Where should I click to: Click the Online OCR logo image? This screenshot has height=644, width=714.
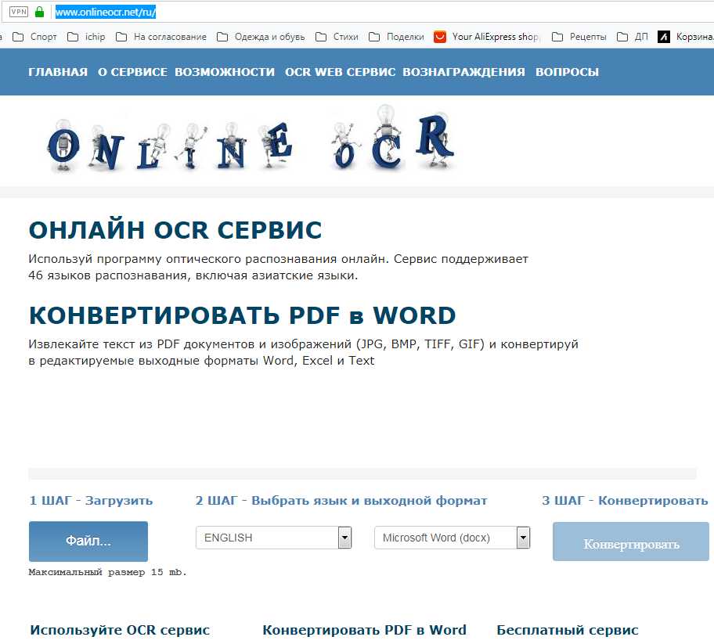click(x=251, y=142)
